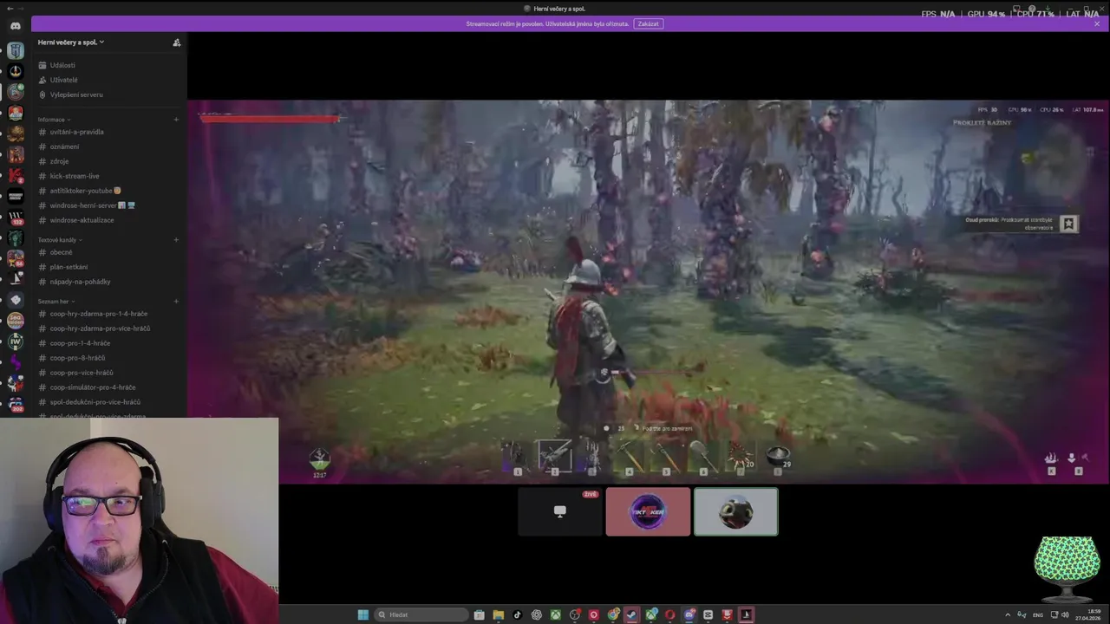Click Zakázat button in streamer mode banner

(x=649, y=23)
